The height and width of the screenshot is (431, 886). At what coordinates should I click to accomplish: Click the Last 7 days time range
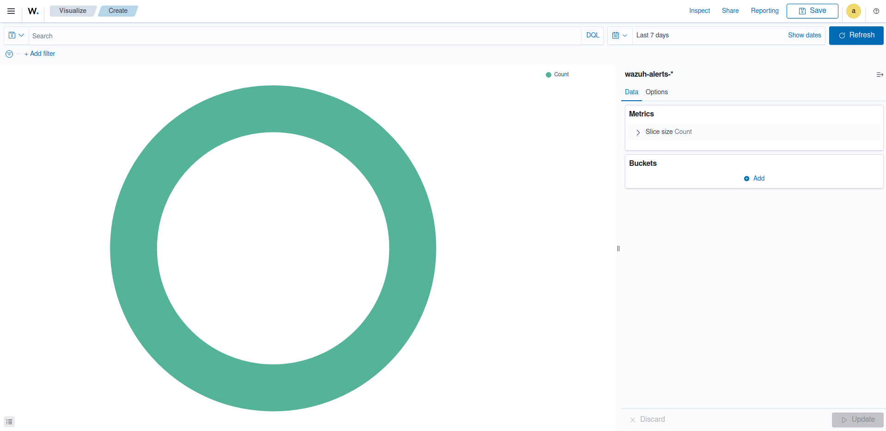[x=653, y=35]
